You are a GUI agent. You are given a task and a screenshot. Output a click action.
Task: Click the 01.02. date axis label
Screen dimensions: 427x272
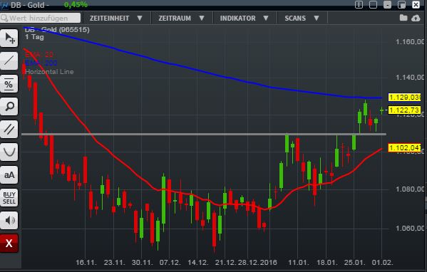382,263
